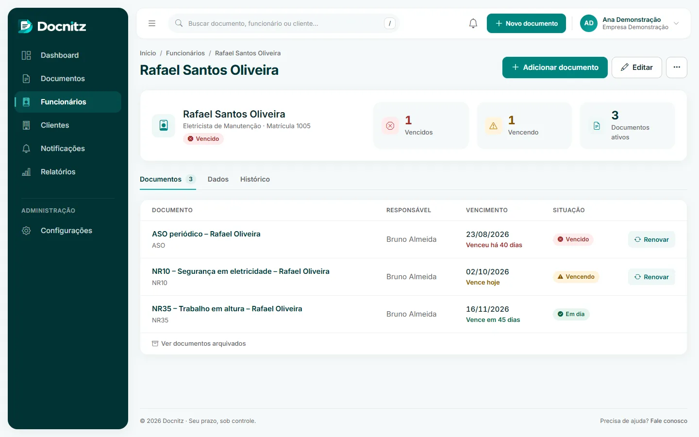Image resolution: width=699 pixels, height=437 pixels.
Task: Switch to the Dados tab
Action: (x=218, y=179)
